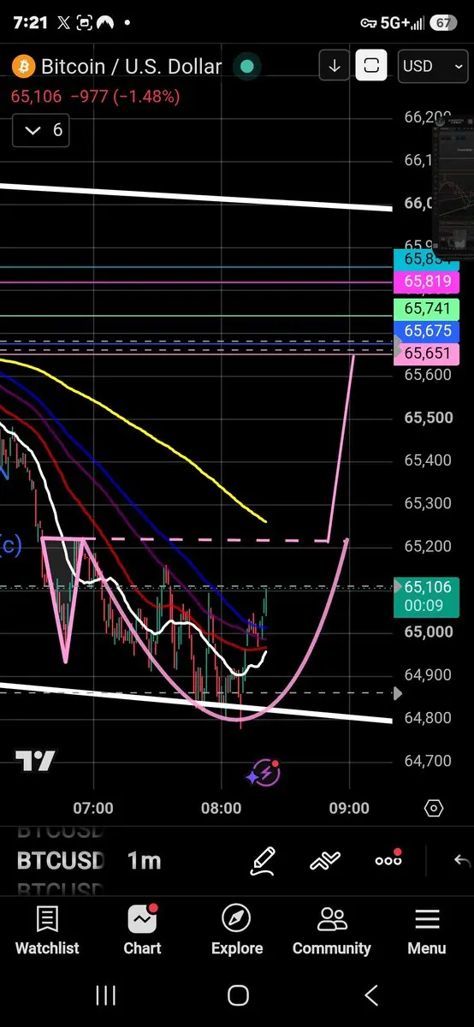Tap the Bitcoin symbol logo icon

point(23,66)
